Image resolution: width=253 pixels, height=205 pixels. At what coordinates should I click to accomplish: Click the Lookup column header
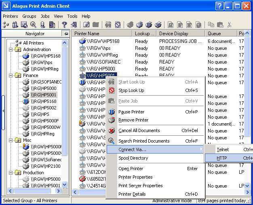pyautogui.click(x=144, y=34)
